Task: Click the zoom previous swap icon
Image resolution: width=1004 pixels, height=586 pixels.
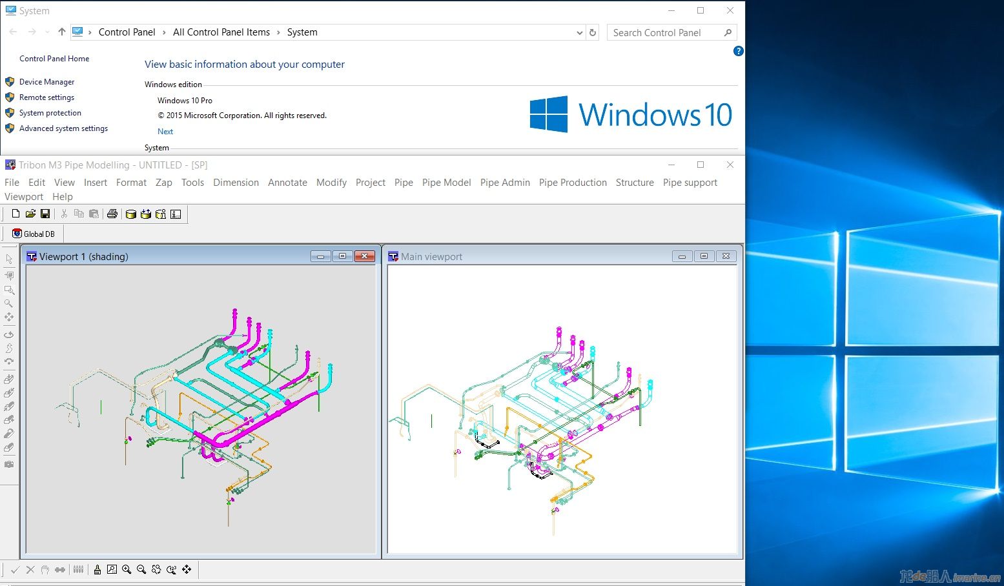Action: [156, 569]
